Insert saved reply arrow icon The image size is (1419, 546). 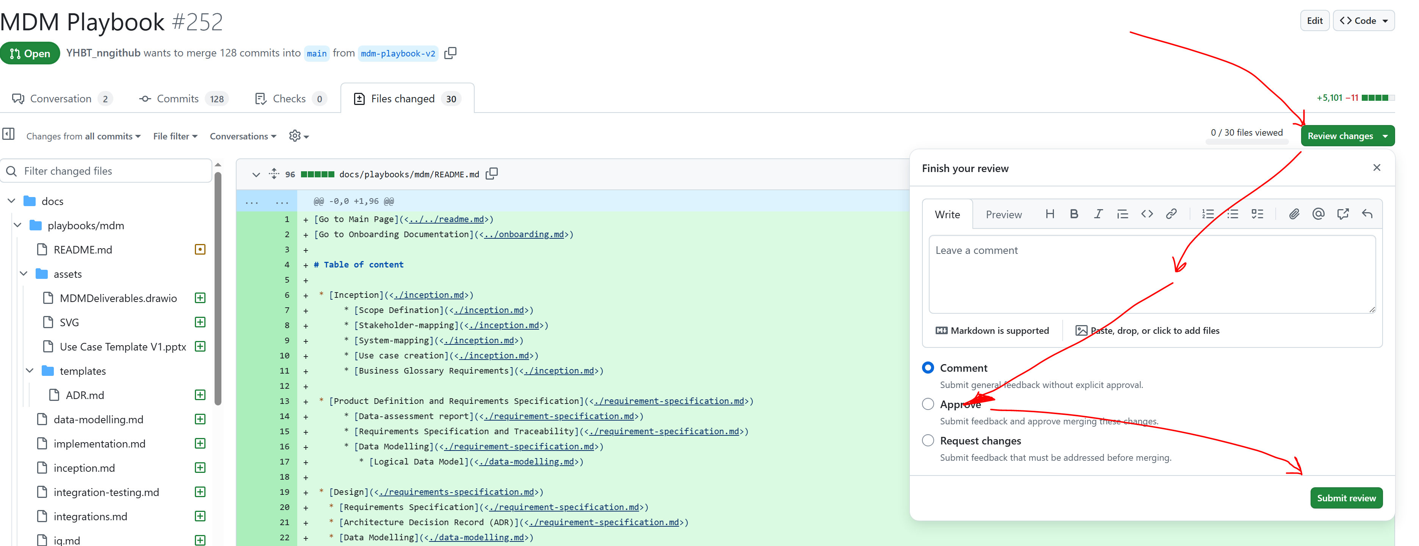pos(1367,214)
